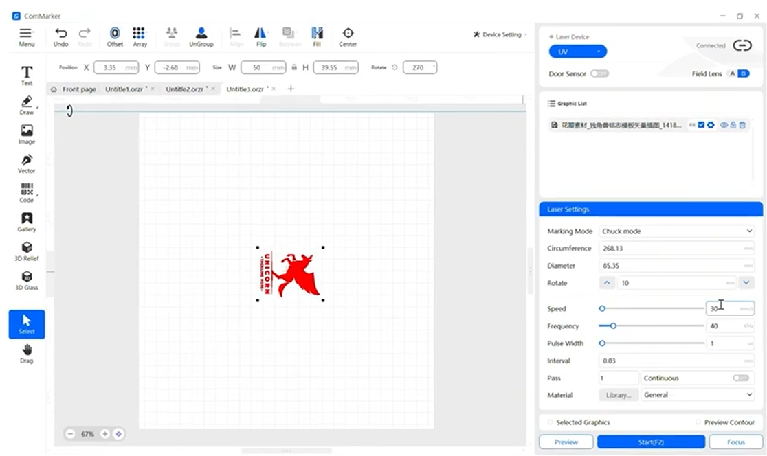767x456 pixels.
Task: Open the 3D Relief tool
Action: pyautogui.click(x=27, y=251)
